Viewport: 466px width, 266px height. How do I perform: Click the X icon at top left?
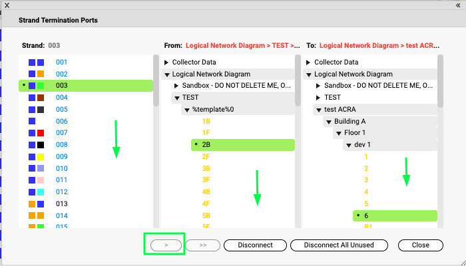tap(7, 5)
